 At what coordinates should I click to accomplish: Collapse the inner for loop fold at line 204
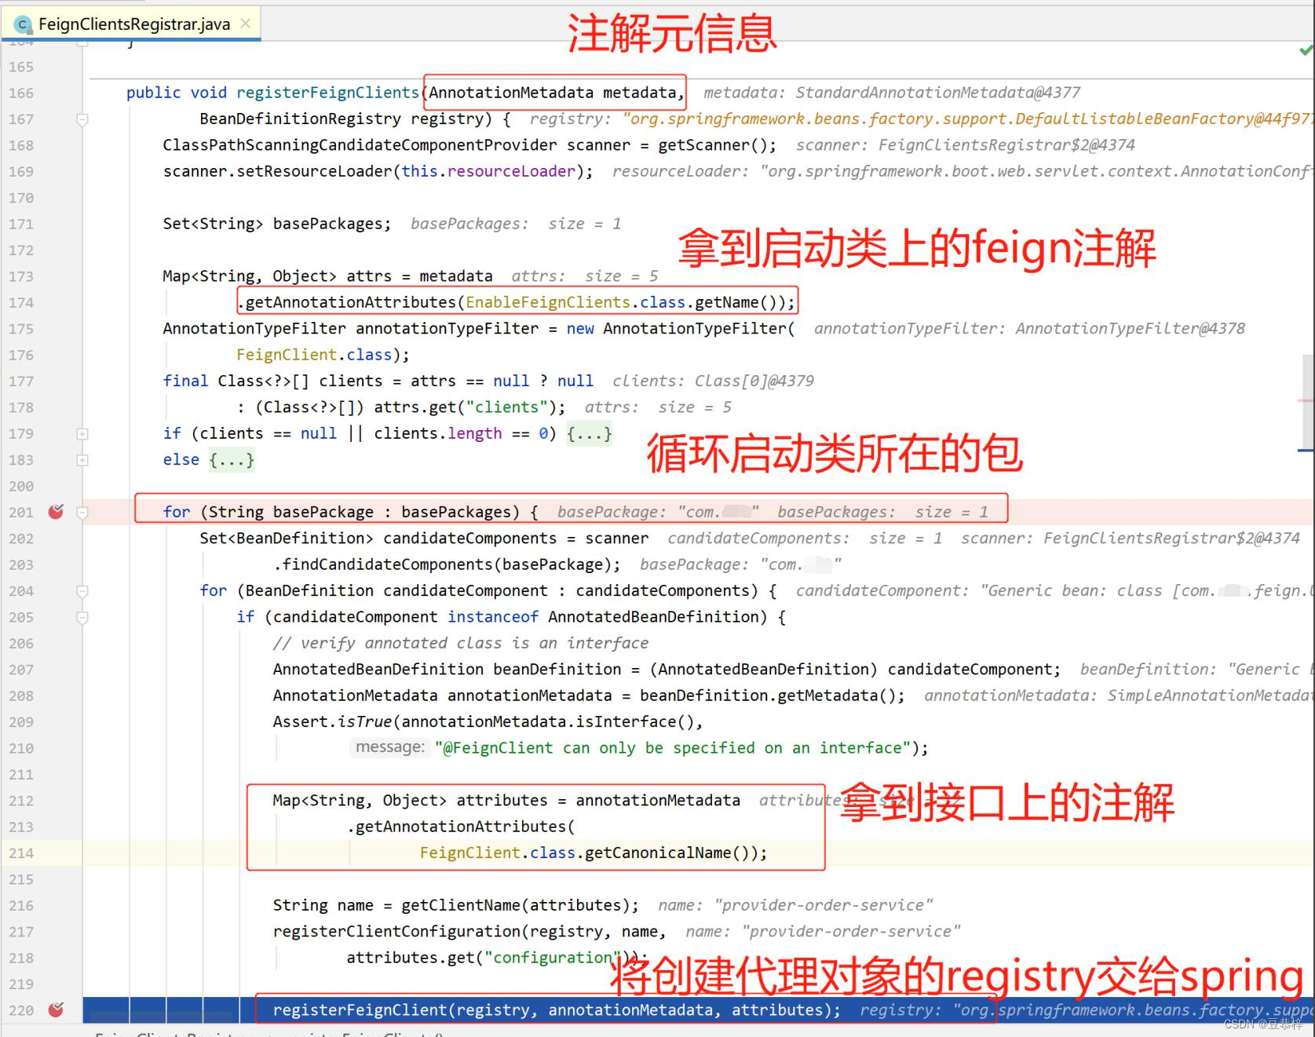coord(82,591)
